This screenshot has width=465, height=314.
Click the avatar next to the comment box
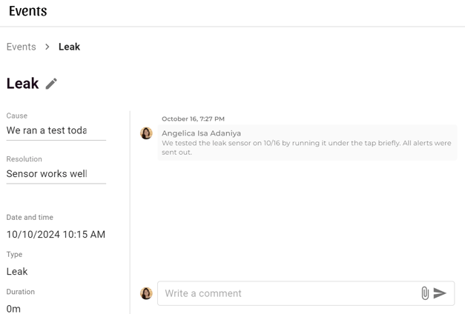tap(146, 293)
